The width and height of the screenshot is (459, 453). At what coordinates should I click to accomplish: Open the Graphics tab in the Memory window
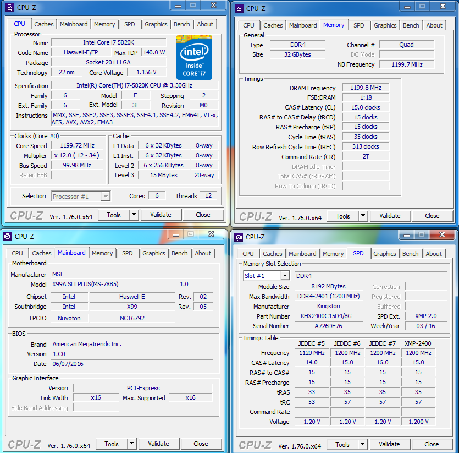[x=385, y=25]
